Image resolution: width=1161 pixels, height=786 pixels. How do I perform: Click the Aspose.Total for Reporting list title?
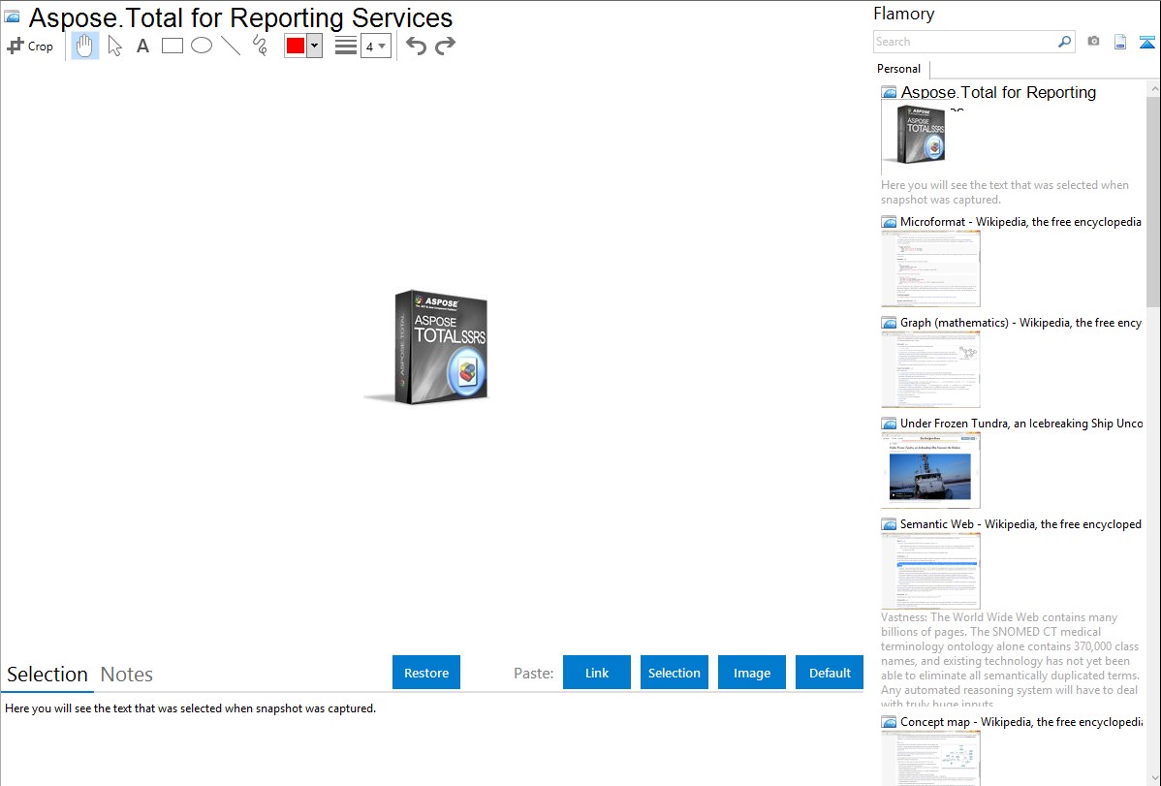click(x=998, y=93)
